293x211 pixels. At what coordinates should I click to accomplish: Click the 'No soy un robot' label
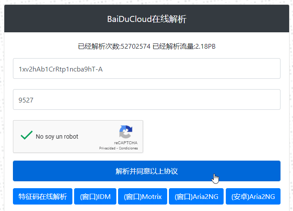click(57, 137)
